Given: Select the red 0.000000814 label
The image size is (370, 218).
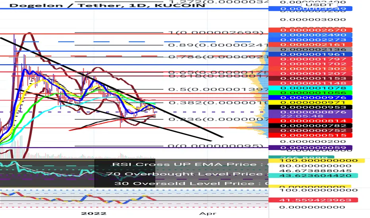Looking at the screenshot, I should pyautogui.click(x=310, y=121).
